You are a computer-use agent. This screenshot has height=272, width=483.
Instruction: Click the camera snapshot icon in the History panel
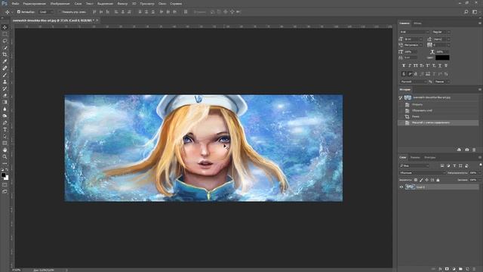point(466,150)
